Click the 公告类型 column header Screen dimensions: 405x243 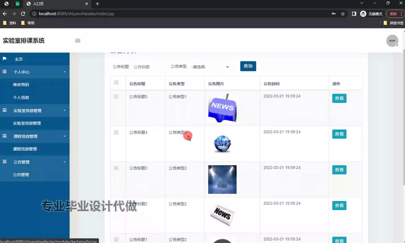[177, 84]
